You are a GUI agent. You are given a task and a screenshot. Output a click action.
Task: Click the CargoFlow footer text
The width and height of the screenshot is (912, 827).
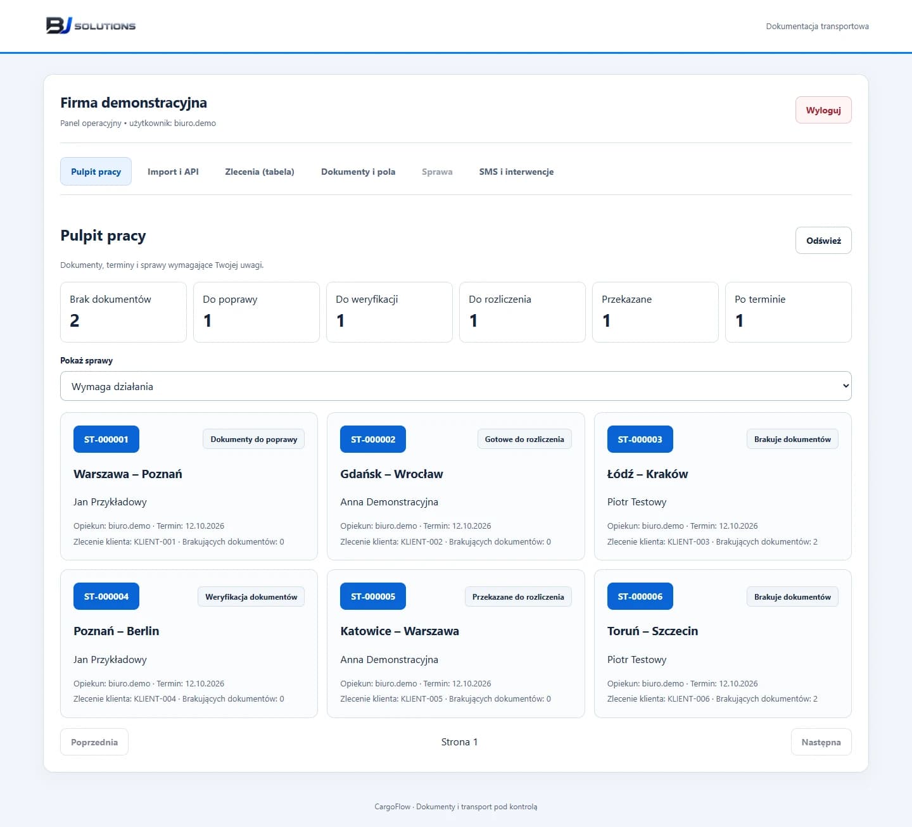[x=456, y=807]
